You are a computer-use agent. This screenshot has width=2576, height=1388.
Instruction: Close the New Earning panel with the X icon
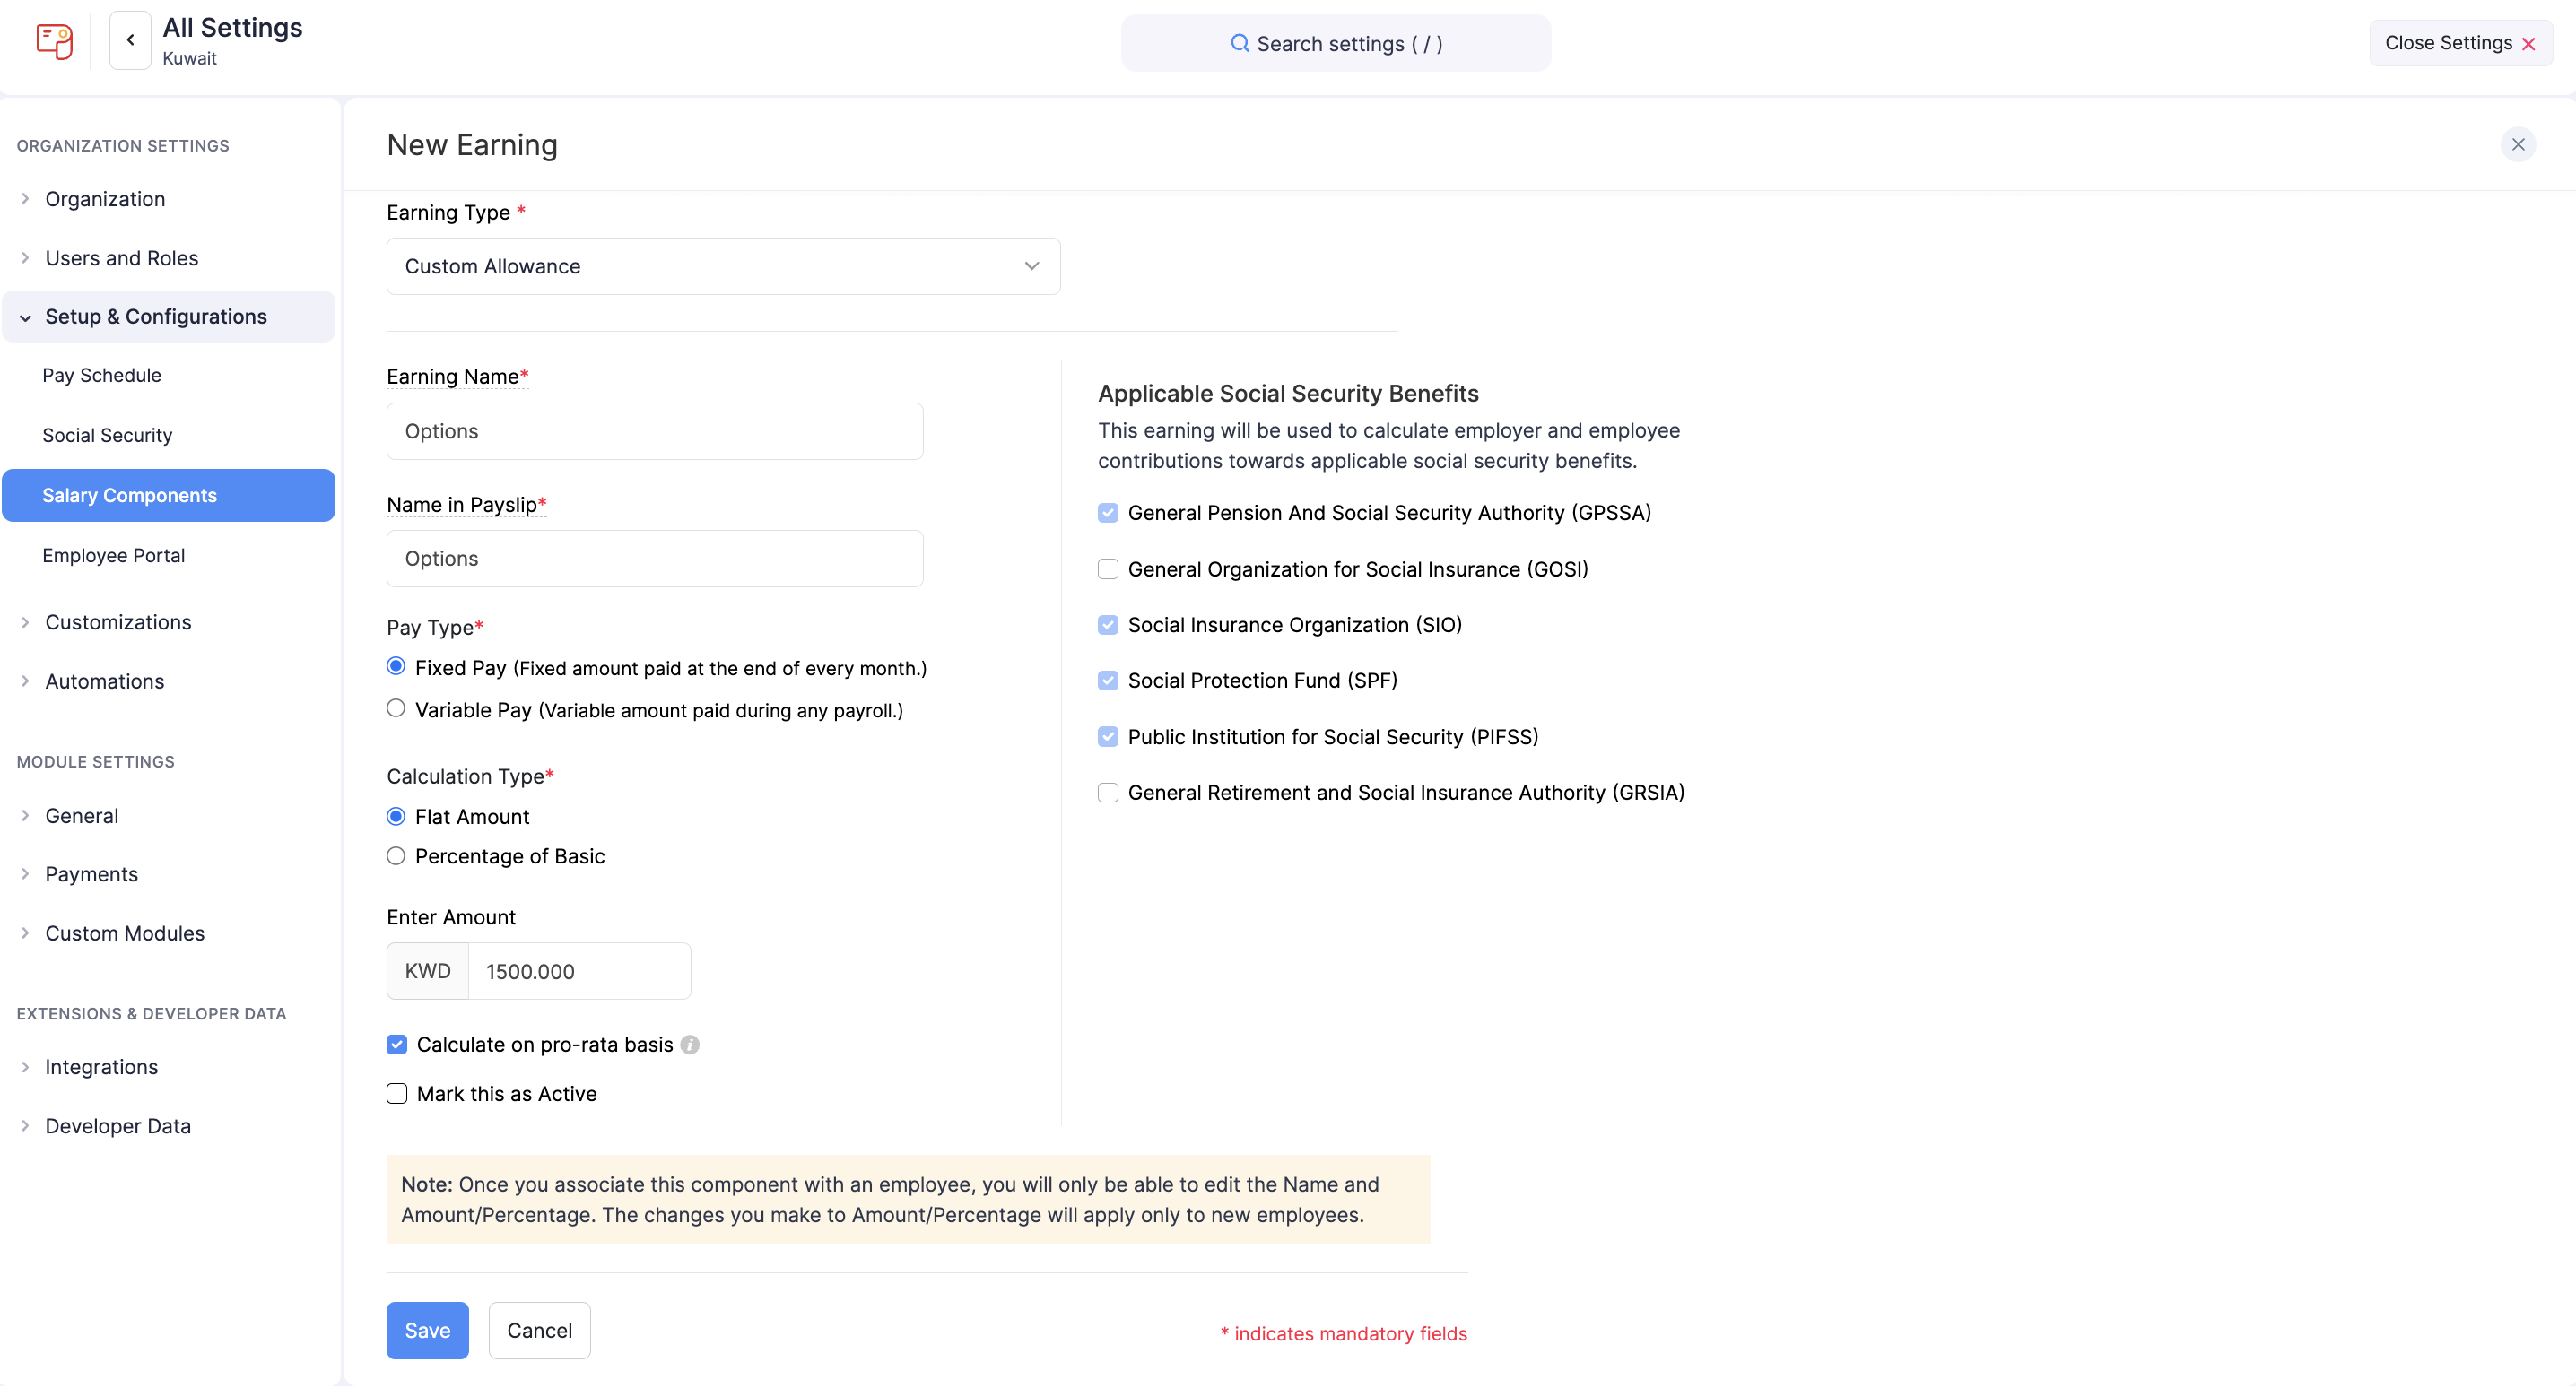coord(2518,144)
